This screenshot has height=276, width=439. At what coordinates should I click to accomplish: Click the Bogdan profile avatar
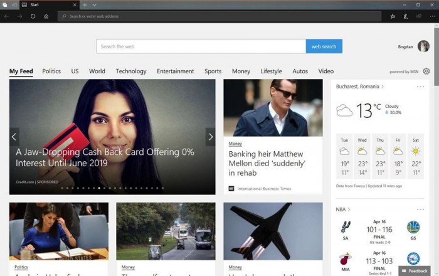point(423,46)
